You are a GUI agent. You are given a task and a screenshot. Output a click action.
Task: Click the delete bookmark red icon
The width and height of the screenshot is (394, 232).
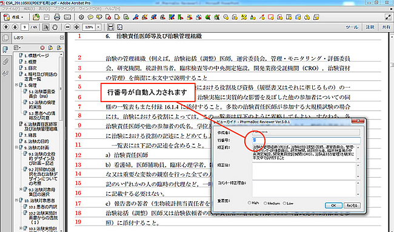click(42, 48)
